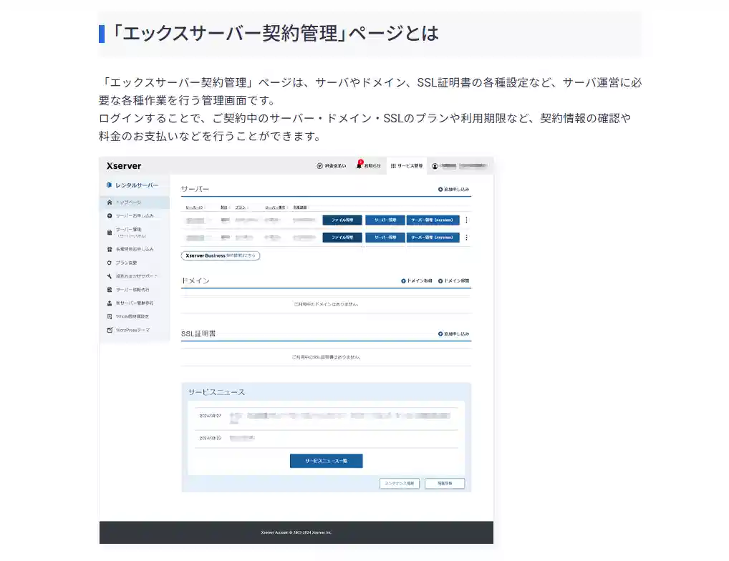Open the kebab menu on second server row
The height and width of the screenshot is (561, 729).
point(466,238)
